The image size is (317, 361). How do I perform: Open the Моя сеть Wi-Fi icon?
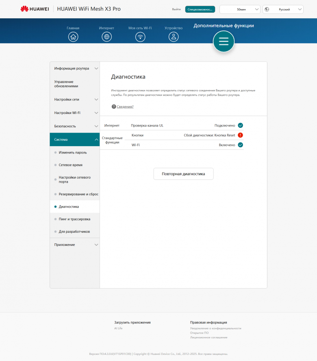tap(140, 37)
